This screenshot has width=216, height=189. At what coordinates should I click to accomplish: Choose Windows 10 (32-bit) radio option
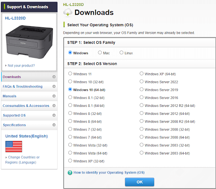(x=70, y=82)
